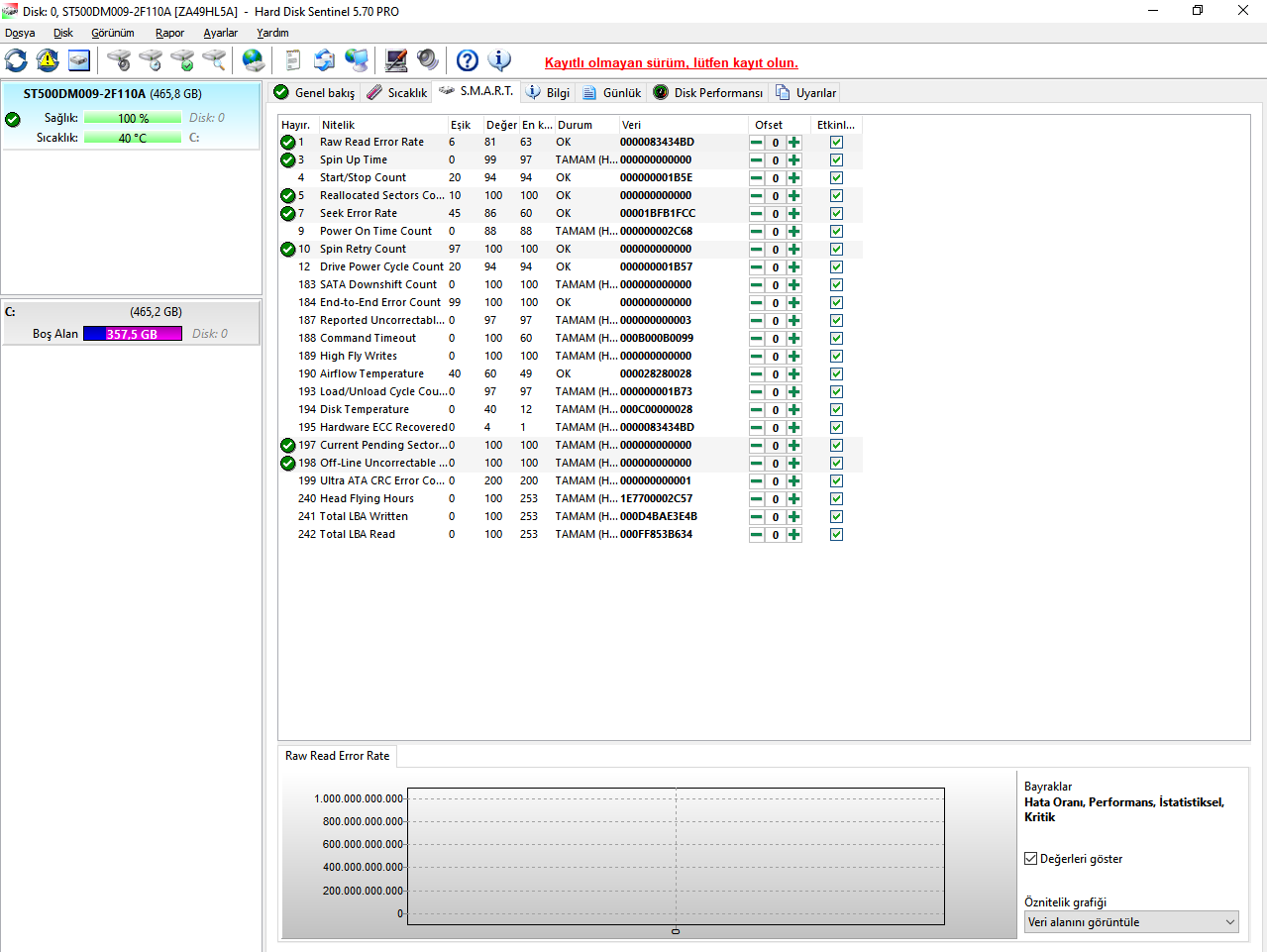Click the Sıcaklık 40 °C temperature bar
Viewport: 1267px width, 952px height.
(x=133, y=138)
